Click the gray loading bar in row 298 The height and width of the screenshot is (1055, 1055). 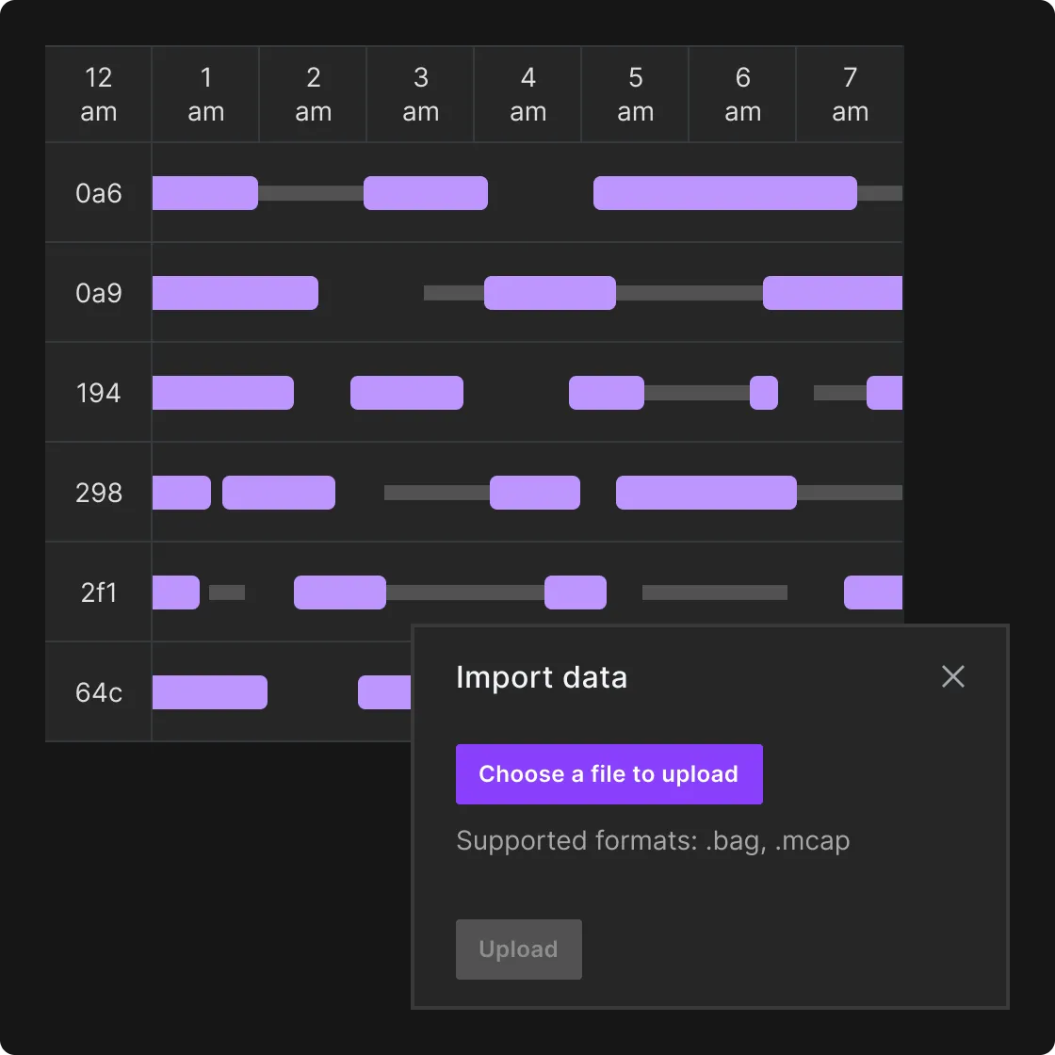point(435,492)
